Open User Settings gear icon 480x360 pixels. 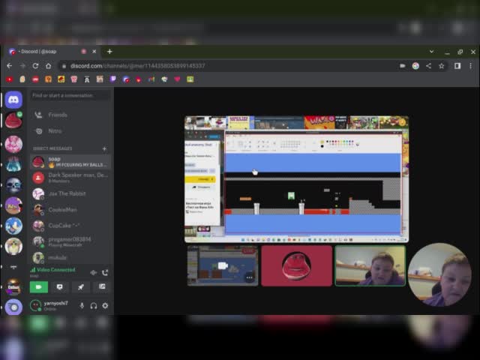pyautogui.click(x=105, y=305)
